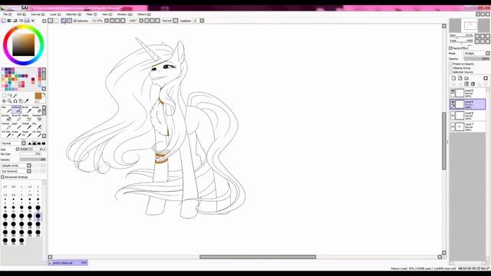Select the Pen brush tool
This screenshot has height=276, width=491.
click(6, 110)
